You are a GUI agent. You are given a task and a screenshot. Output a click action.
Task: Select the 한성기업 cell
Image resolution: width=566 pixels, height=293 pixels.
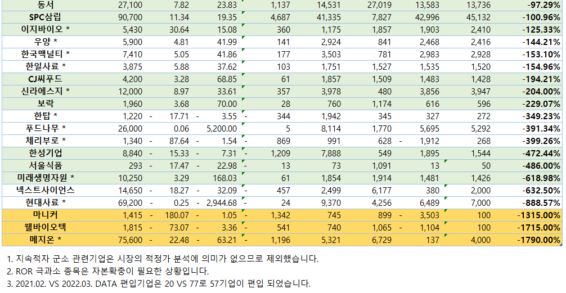pyautogui.click(x=46, y=152)
